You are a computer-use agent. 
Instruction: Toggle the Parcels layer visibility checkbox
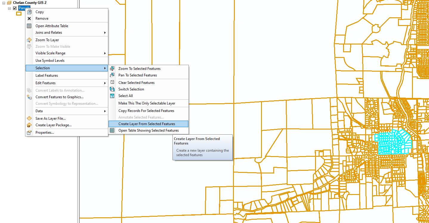(x=14, y=8)
